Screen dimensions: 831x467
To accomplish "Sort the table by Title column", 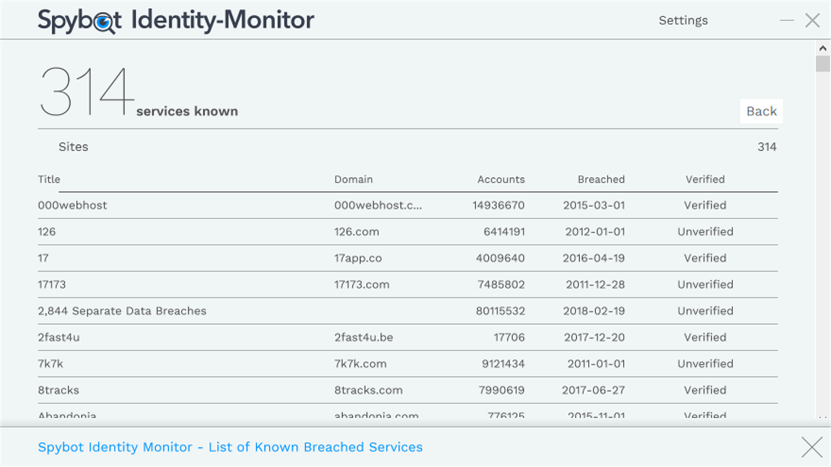I will [x=49, y=179].
